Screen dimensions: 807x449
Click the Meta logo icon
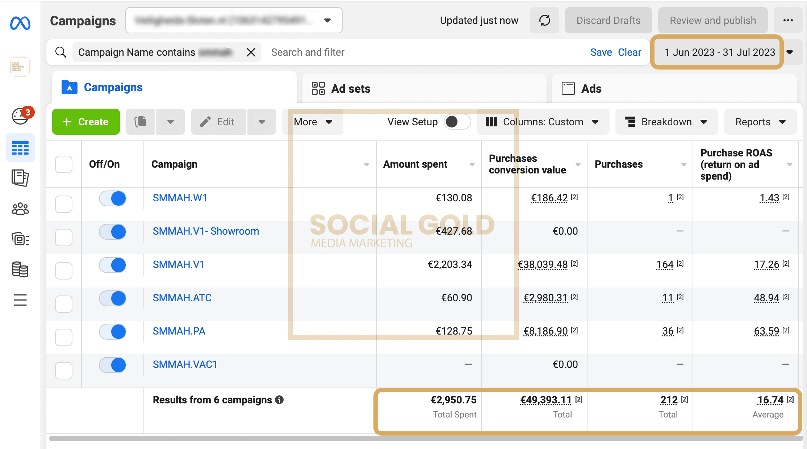[x=20, y=23]
